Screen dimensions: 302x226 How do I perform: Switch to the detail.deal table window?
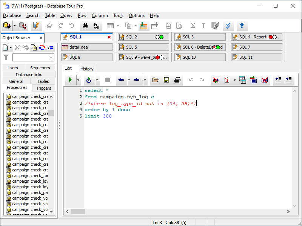point(87,47)
